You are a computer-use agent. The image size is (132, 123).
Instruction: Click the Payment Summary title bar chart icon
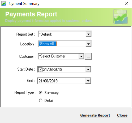click(x=4, y=4)
